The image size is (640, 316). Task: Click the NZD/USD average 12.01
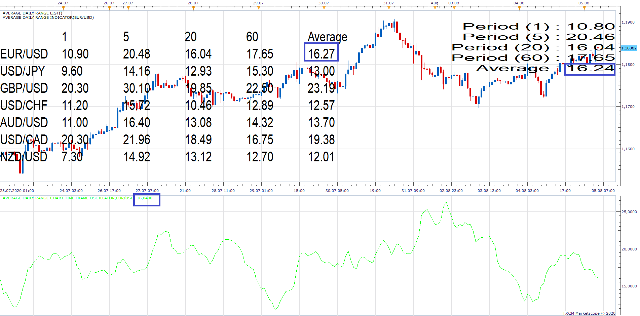tap(321, 157)
